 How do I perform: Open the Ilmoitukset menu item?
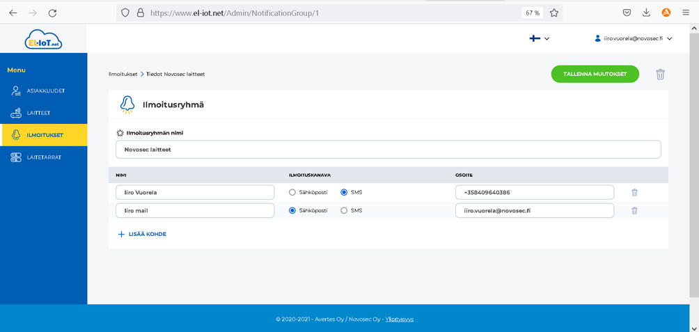44,135
